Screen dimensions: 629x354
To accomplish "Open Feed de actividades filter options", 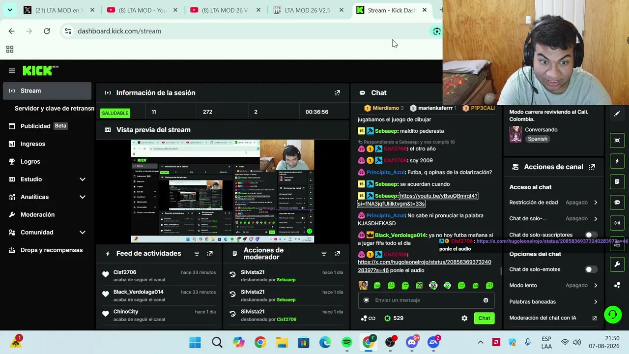I will tap(197, 254).
